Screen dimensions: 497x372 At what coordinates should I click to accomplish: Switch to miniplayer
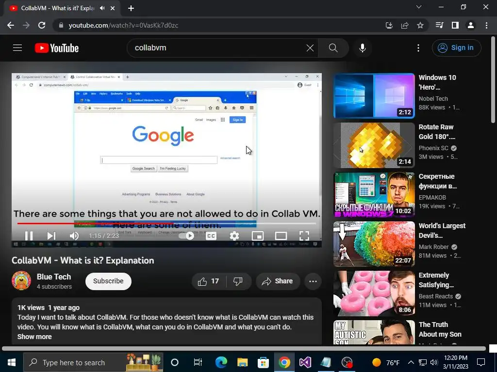pos(258,236)
